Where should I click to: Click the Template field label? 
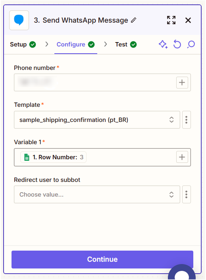27,105
